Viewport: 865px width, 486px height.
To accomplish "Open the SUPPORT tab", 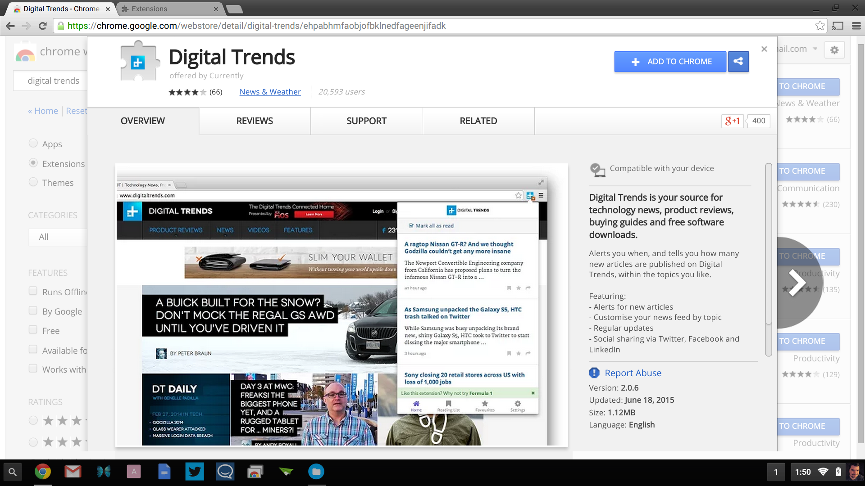I will (x=366, y=121).
